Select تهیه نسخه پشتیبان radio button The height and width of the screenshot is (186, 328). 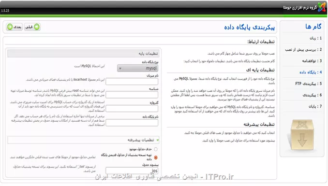click(156, 157)
